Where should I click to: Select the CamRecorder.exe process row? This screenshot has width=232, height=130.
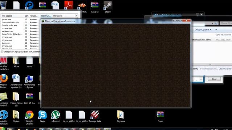[x=20, y=25]
